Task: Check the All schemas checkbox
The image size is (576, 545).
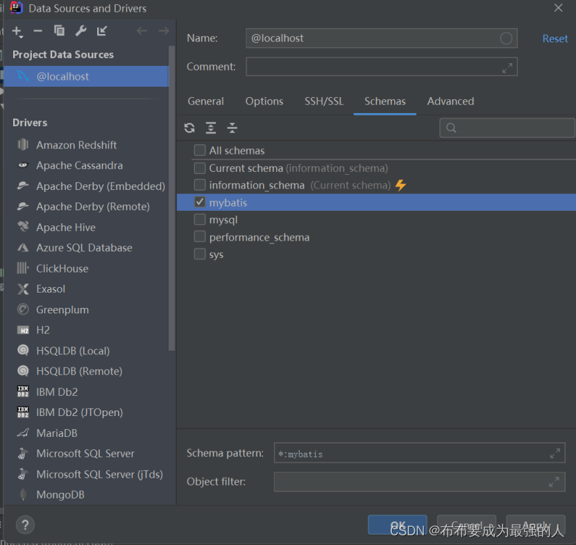Action: coord(200,150)
